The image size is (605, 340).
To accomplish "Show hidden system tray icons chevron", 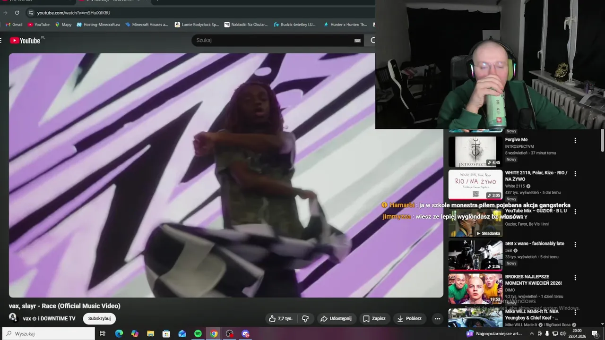I will (x=532, y=334).
